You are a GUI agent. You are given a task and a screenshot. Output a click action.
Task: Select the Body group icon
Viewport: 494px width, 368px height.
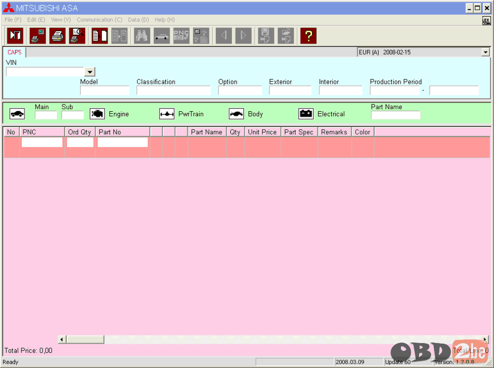pyautogui.click(x=236, y=114)
